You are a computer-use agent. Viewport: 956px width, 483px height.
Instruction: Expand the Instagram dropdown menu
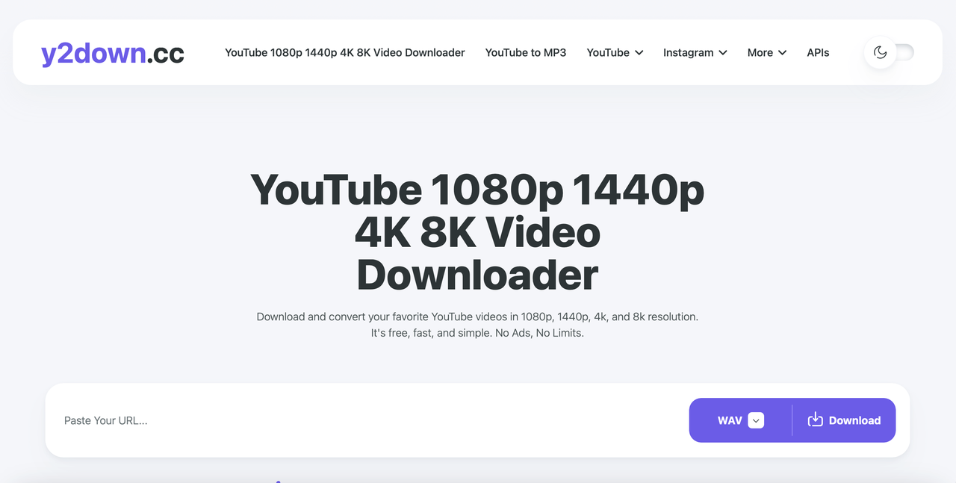point(695,53)
